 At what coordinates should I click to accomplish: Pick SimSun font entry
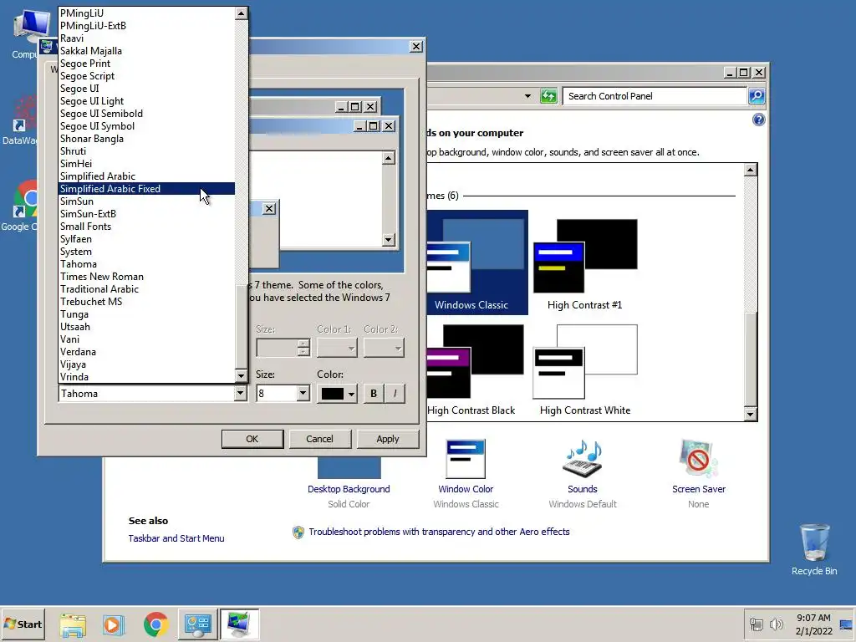tap(146, 201)
